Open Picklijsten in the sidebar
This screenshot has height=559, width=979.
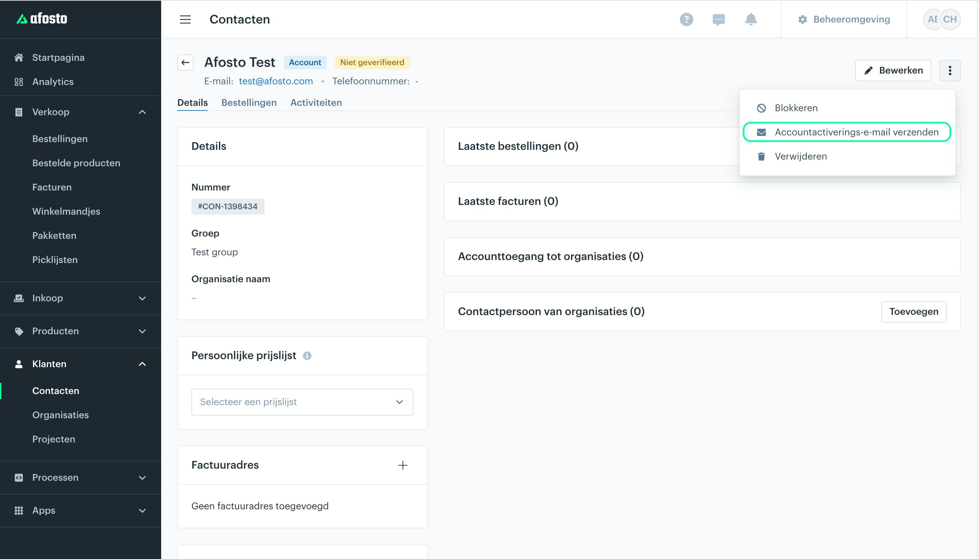55,260
